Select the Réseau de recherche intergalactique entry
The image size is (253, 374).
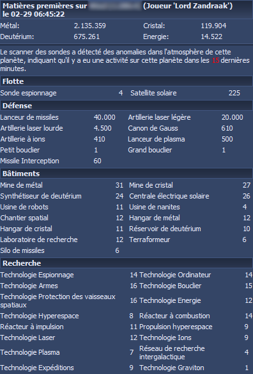pos(172,352)
